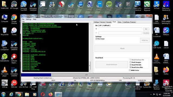Launch RSD Lite from the desktop
Image resolution: width=173 pixels, height=97 pixels.
click(x=14, y=84)
